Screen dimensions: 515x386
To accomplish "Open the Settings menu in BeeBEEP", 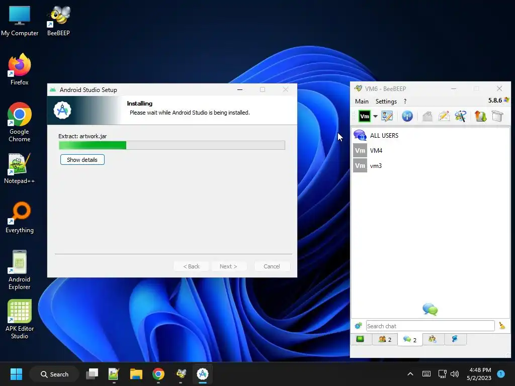I will pos(386,102).
